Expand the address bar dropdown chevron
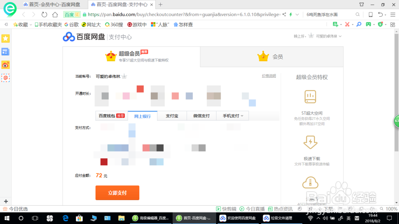Image resolution: width=399 pixels, height=224 pixels. pos(297,14)
